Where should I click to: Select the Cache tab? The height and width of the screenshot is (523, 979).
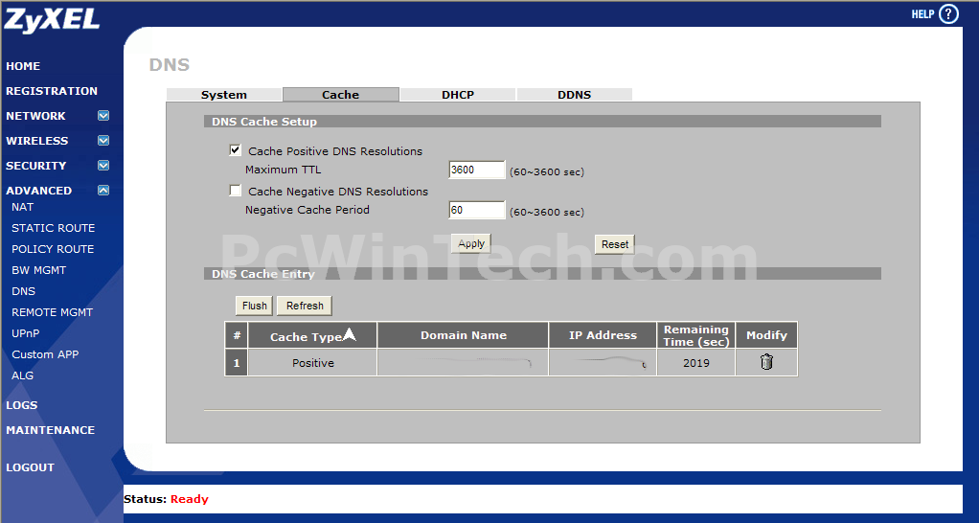(340, 94)
